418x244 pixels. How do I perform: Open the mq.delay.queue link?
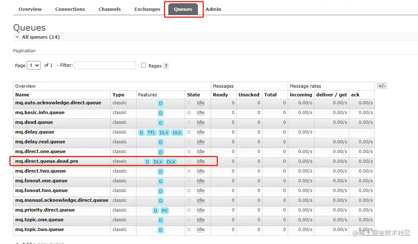(35, 132)
